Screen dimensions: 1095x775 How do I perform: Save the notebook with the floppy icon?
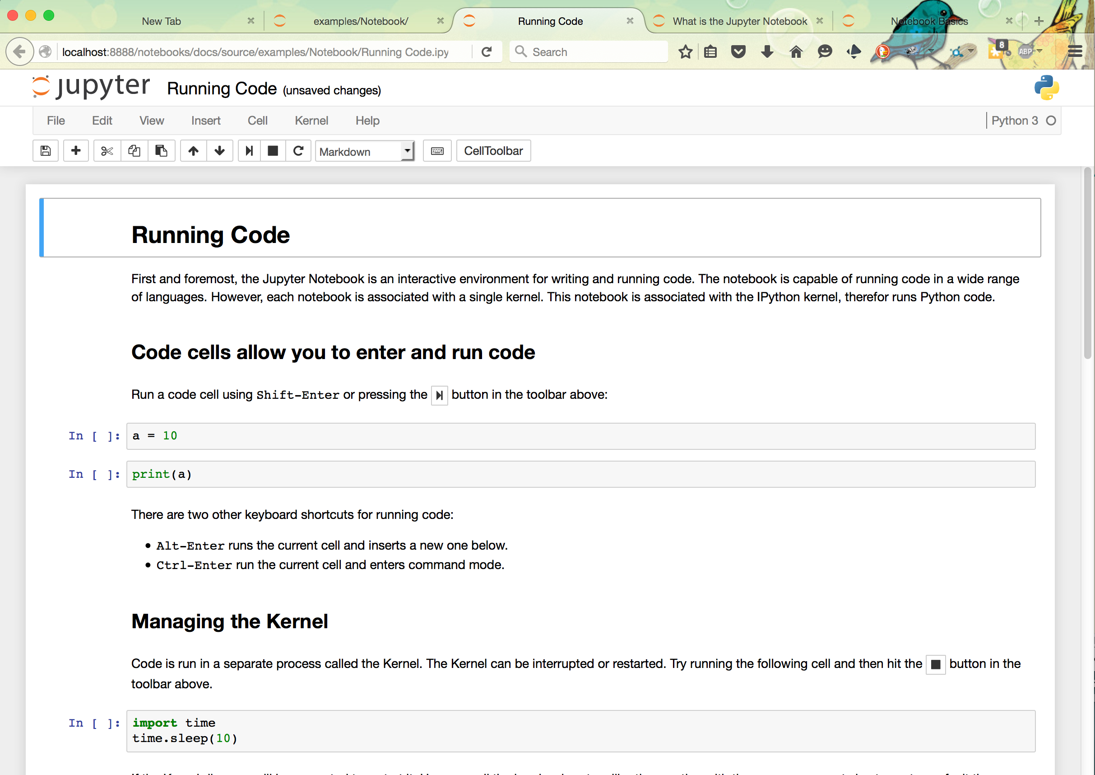coord(46,151)
